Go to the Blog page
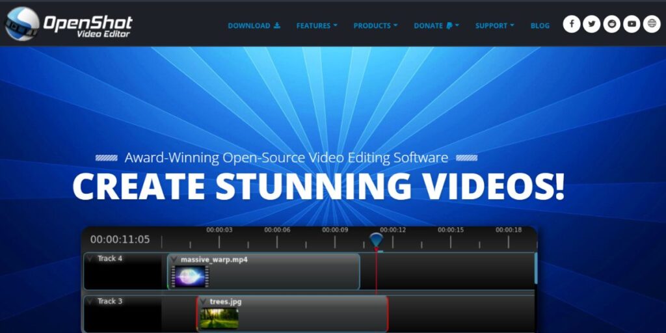This screenshot has width=666, height=333. pyautogui.click(x=540, y=25)
